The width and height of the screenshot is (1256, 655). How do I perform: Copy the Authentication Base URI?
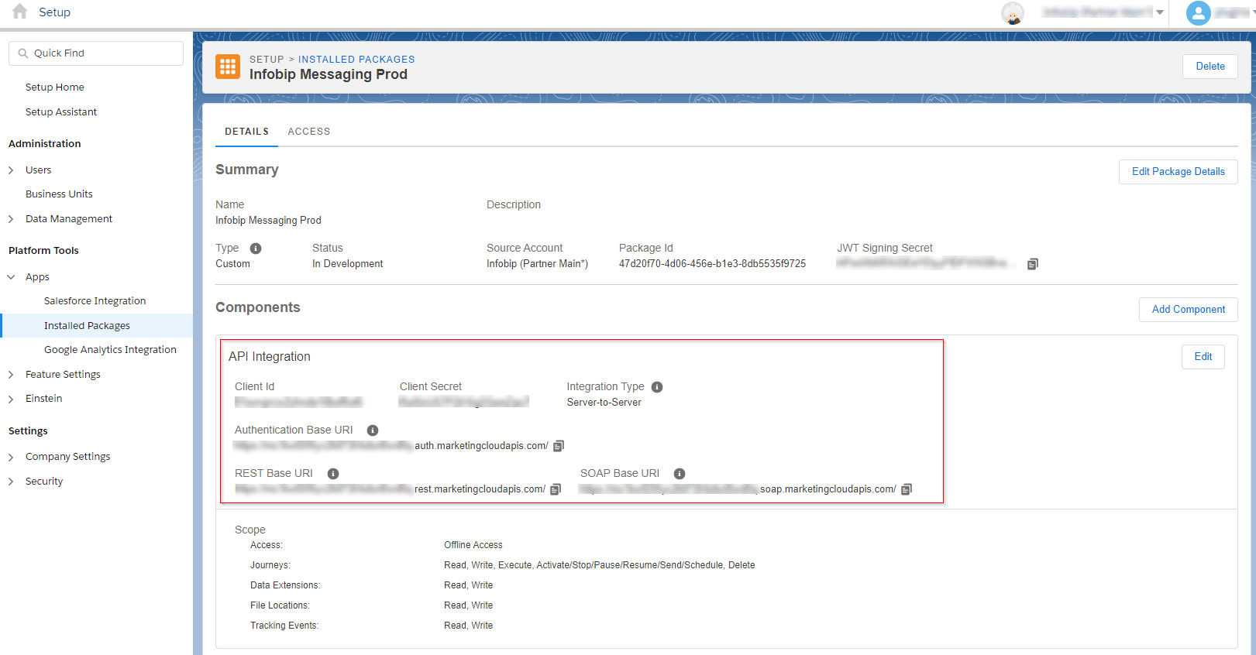point(559,446)
